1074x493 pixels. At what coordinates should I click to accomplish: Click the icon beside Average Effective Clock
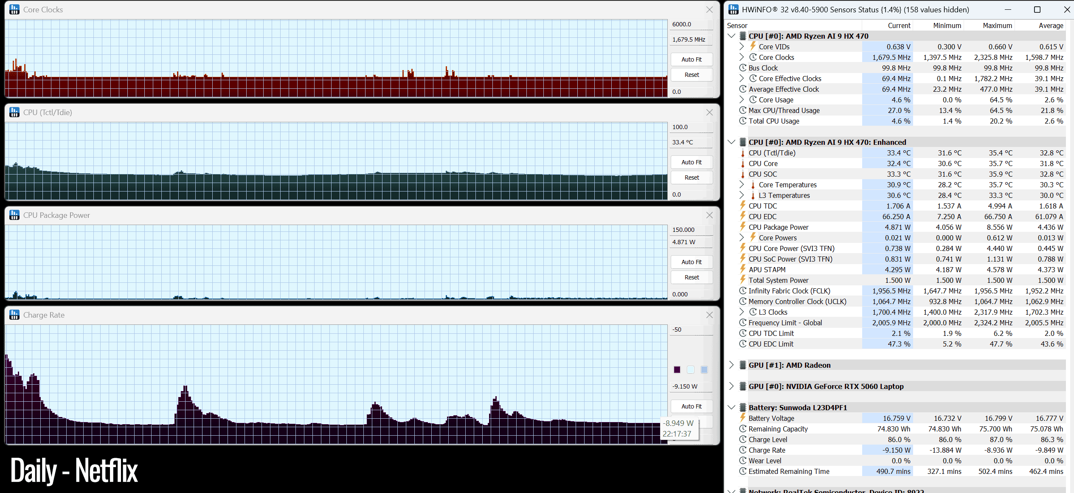pyautogui.click(x=743, y=89)
